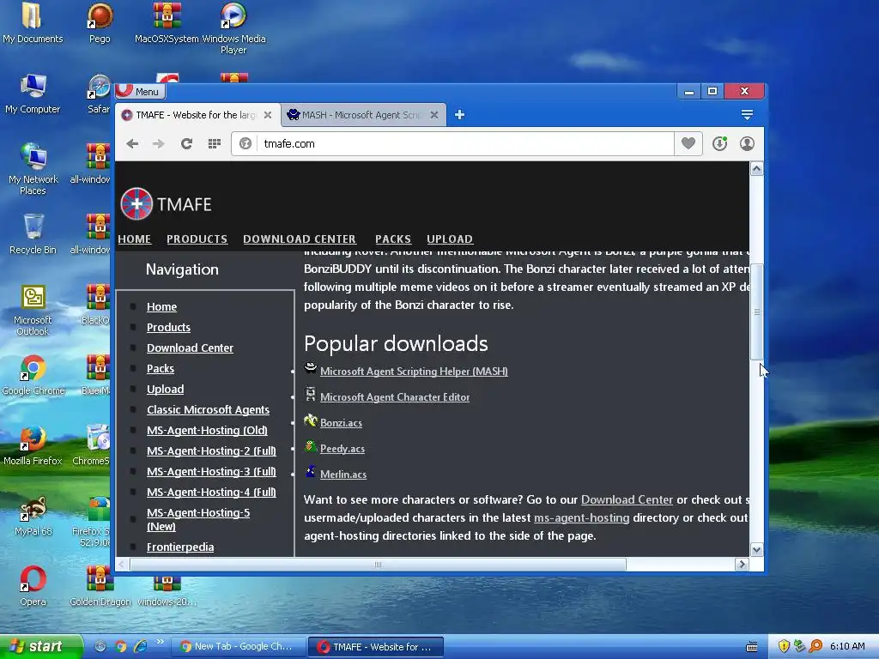
Task: Click the Bonzi gorilla icon
Action: 310,420
